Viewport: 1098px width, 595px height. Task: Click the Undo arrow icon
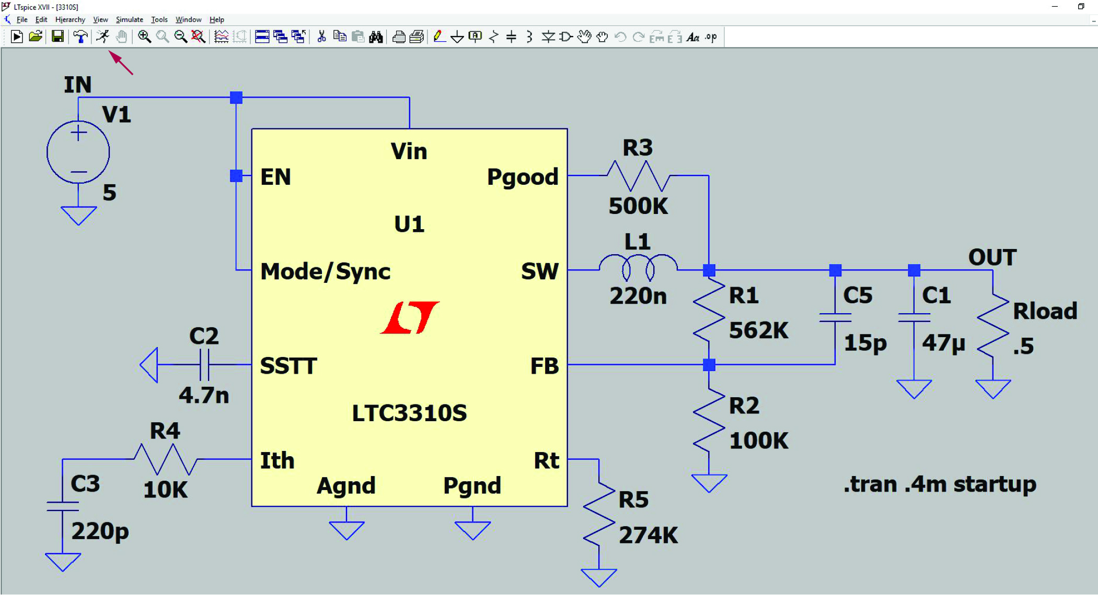tap(620, 37)
